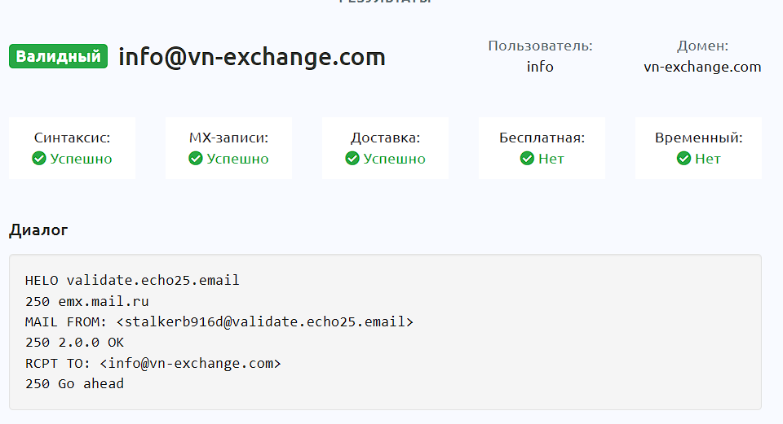Click the Пользователь label
This screenshot has height=424, width=783.
pyautogui.click(x=540, y=46)
